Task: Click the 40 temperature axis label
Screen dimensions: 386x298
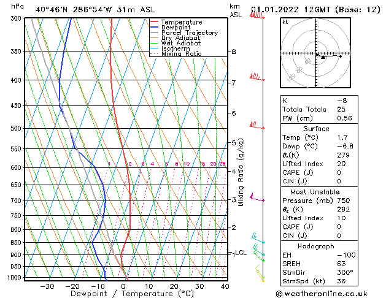Action: click(225, 286)
